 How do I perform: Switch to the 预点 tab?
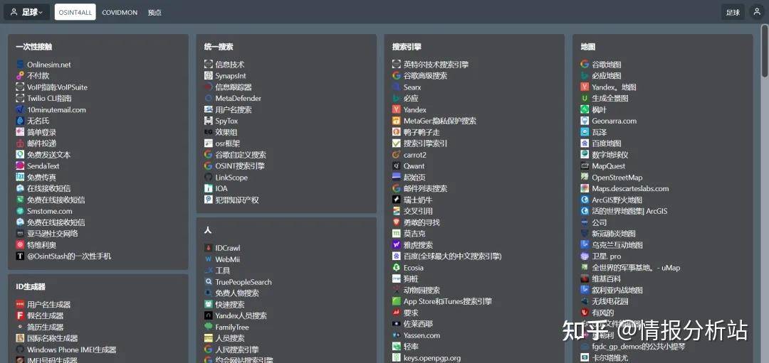point(155,12)
